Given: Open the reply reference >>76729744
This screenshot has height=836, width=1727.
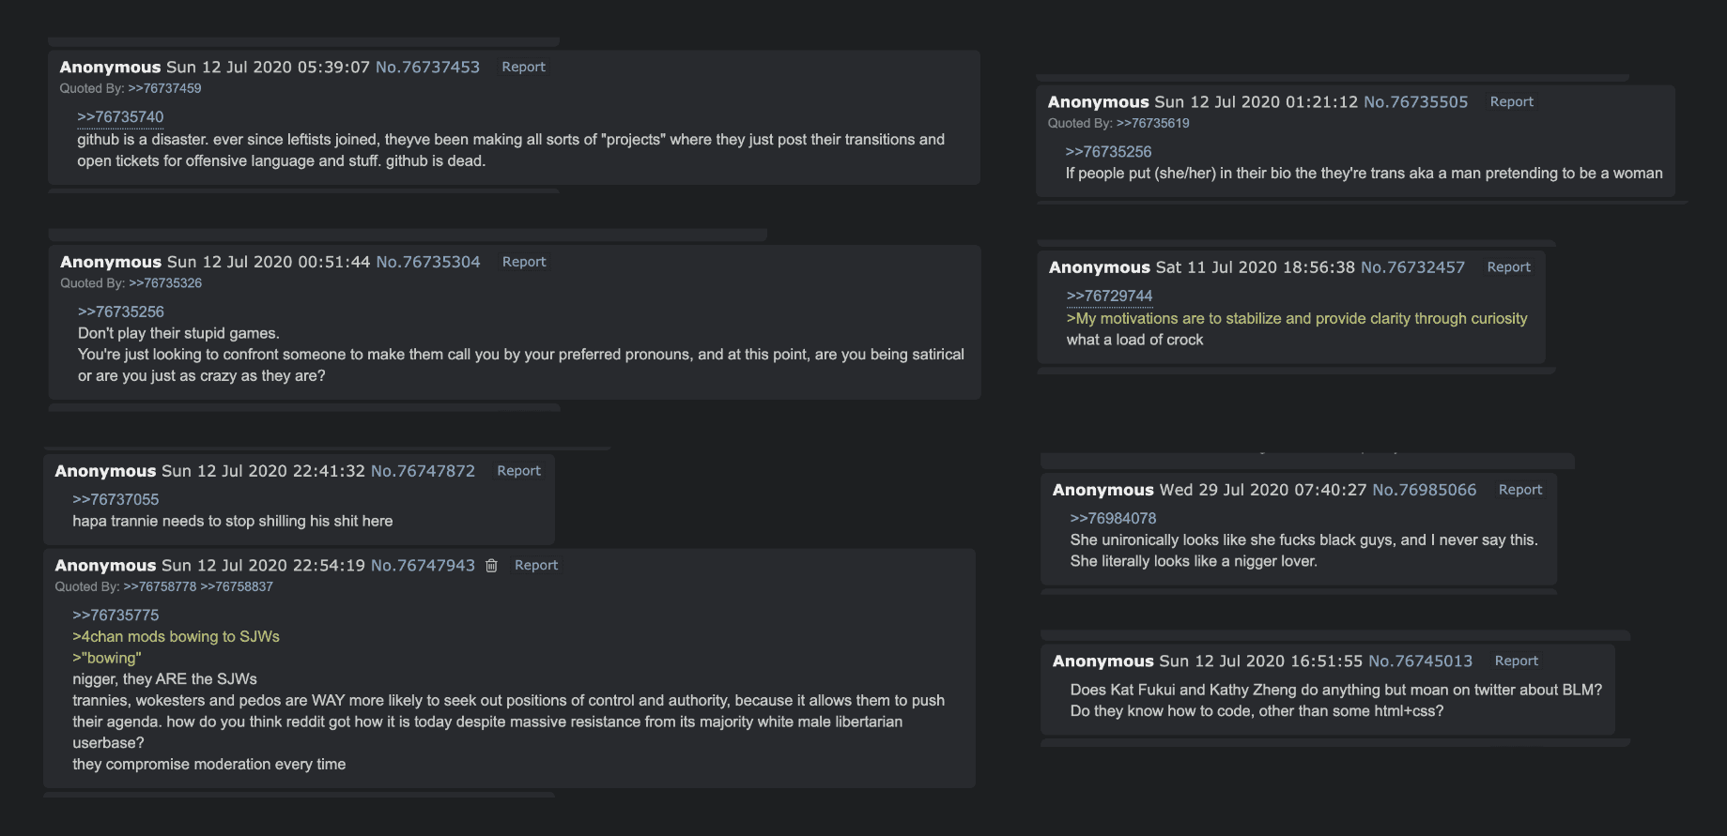Looking at the screenshot, I should tap(1109, 296).
